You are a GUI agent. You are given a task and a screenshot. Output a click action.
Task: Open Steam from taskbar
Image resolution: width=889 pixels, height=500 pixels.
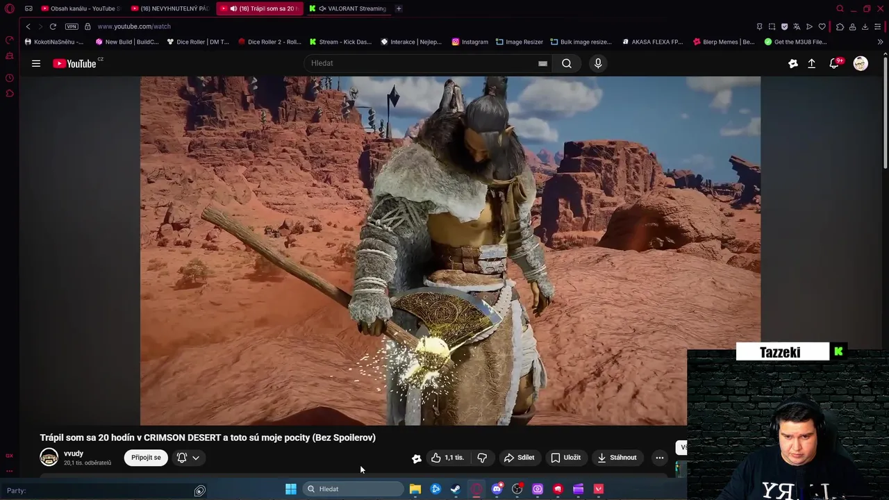pos(456,489)
